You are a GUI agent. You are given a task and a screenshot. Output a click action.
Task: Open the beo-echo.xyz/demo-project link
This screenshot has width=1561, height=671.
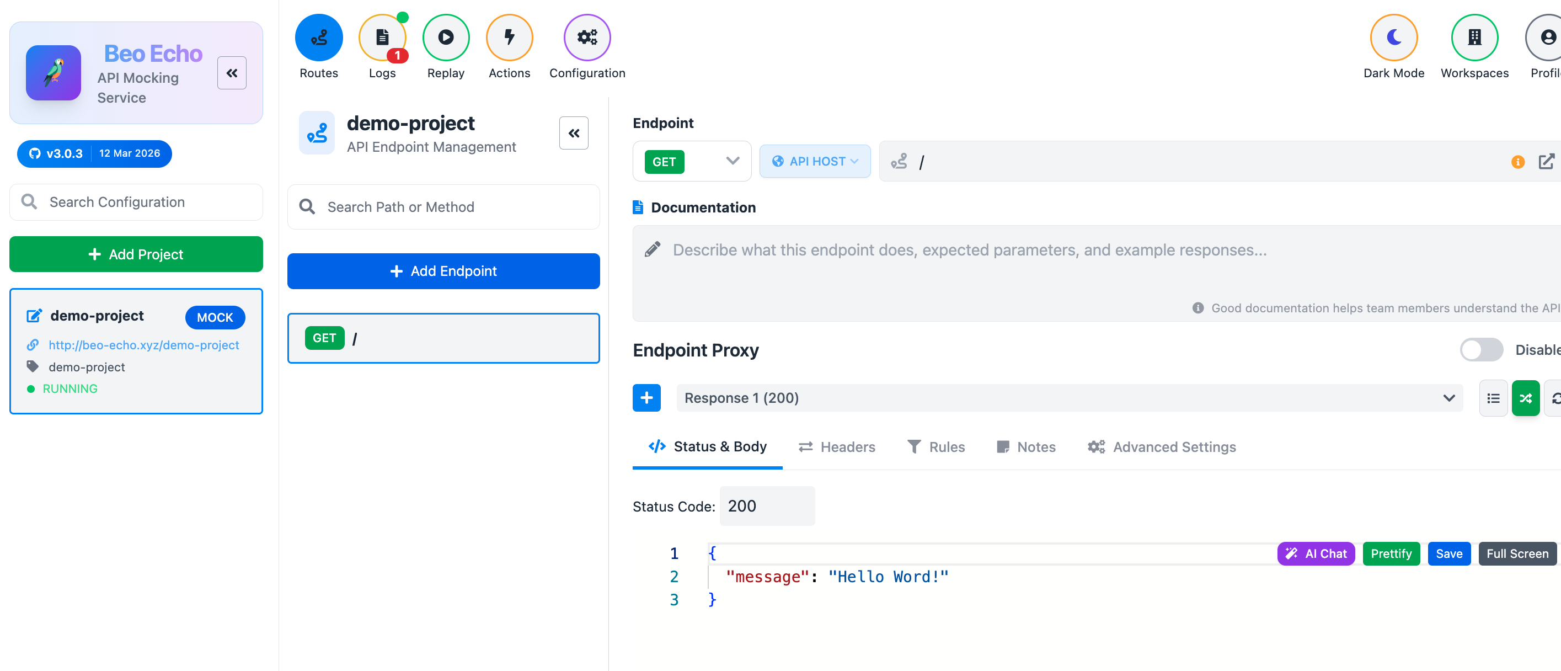[x=143, y=345]
